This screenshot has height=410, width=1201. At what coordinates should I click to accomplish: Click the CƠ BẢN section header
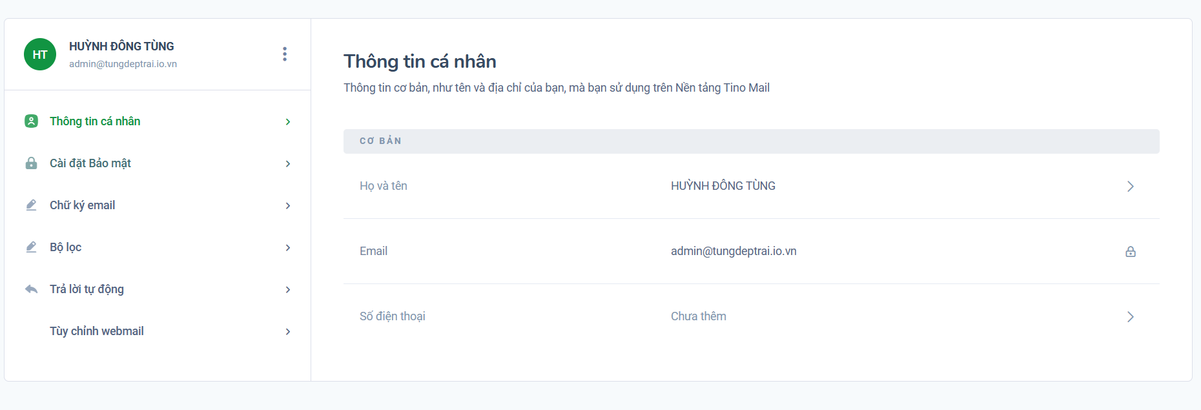click(381, 141)
